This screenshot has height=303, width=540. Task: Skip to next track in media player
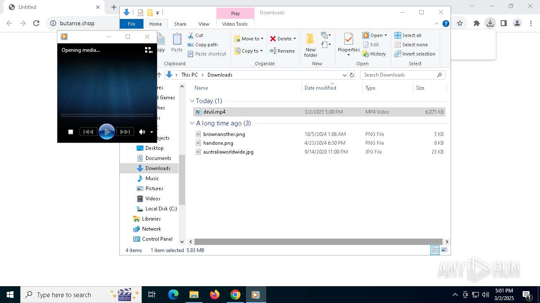(125, 132)
